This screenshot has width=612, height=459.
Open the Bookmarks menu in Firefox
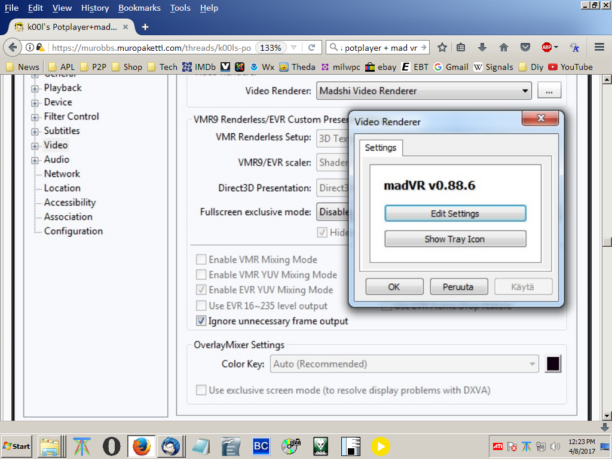click(x=139, y=8)
